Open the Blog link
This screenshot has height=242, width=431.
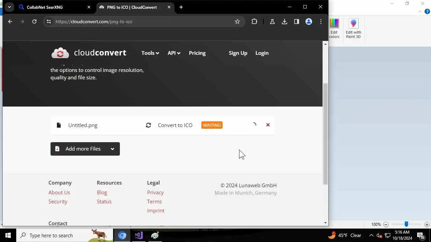point(102,192)
